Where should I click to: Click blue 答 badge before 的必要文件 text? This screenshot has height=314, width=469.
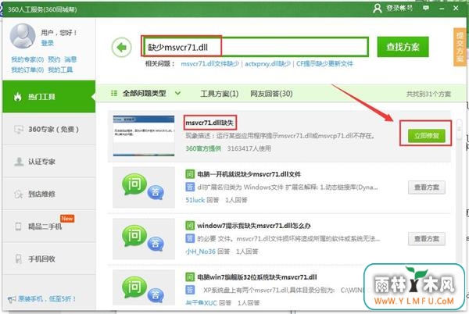(x=190, y=238)
